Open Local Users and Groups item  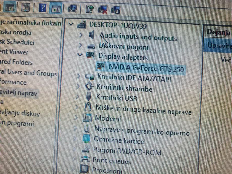pos(29,73)
